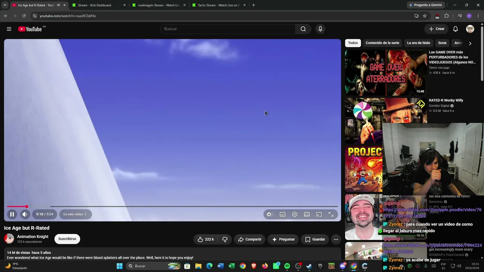Viewport: 484px width, 272px height.
Task: Open Steam from the taskbar
Action: [x=309, y=266]
